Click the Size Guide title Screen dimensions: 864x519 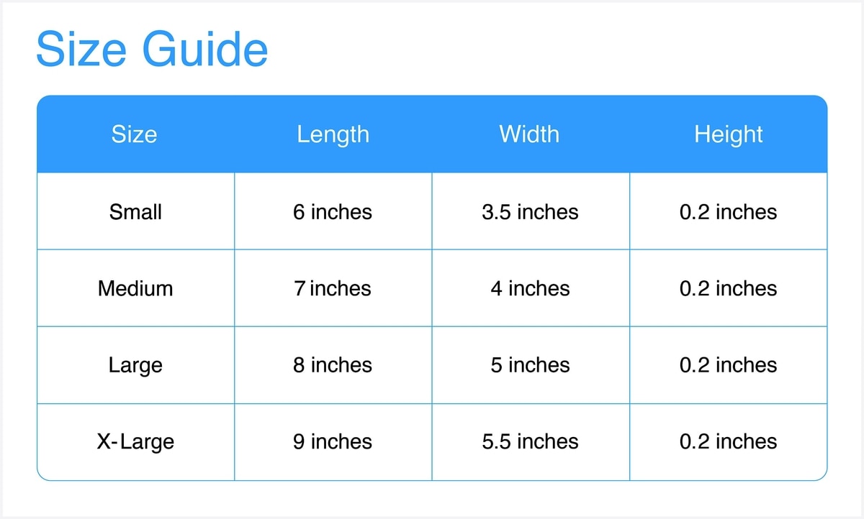point(152,50)
